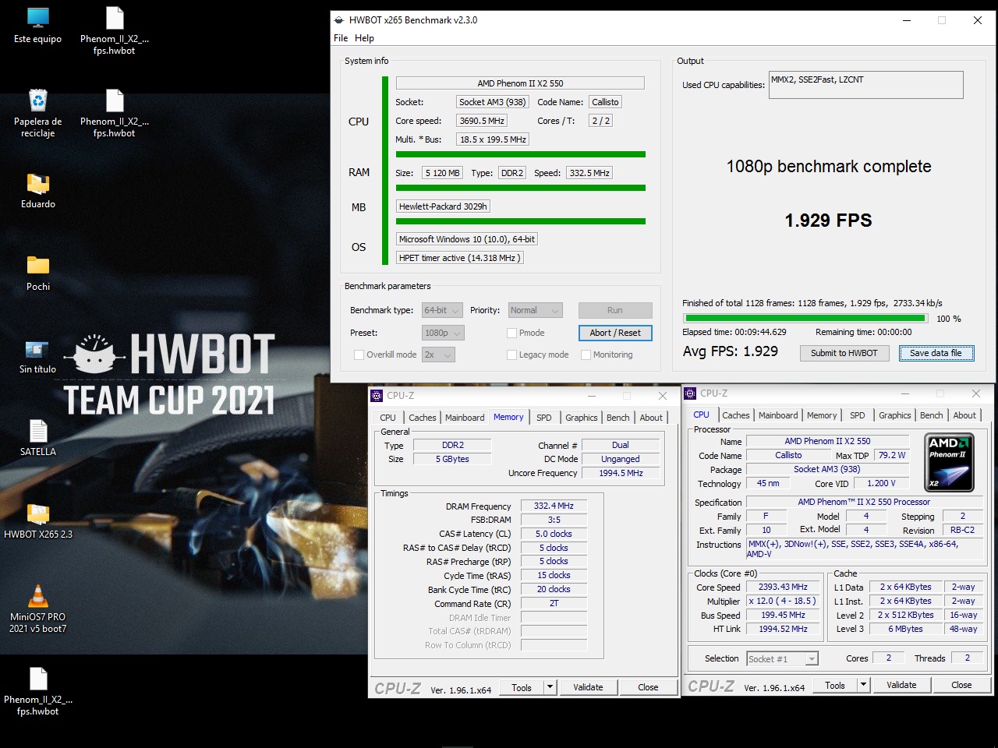Open the Benchmark type 64-bit dropdown

click(442, 310)
